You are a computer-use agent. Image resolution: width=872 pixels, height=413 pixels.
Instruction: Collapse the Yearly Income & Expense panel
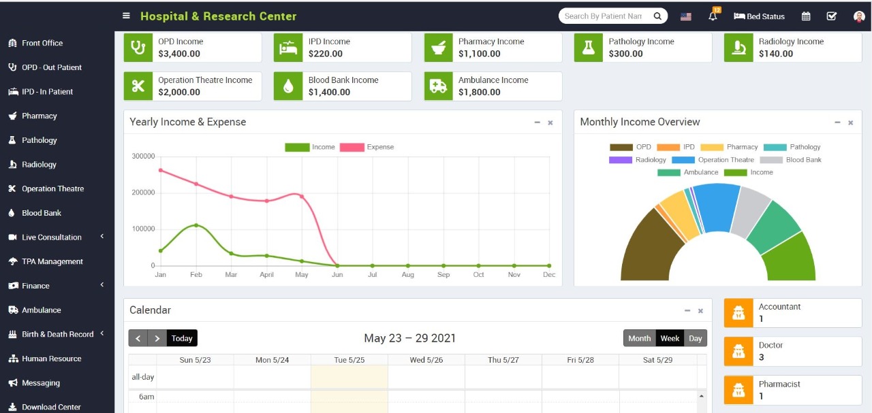coord(537,122)
